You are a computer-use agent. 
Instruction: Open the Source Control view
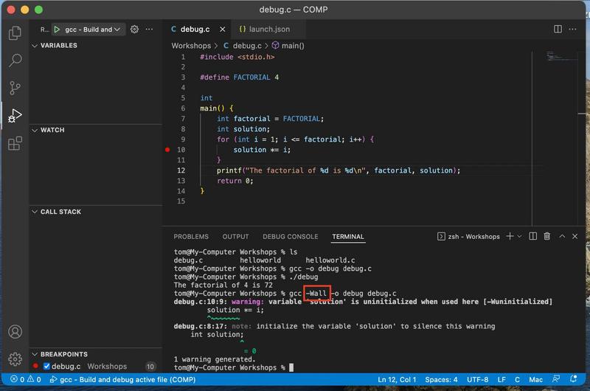(15, 88)
